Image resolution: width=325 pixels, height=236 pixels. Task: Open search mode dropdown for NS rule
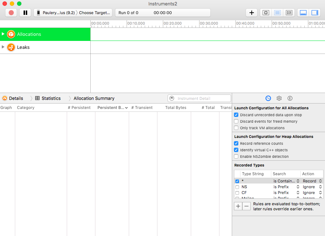(286, 187)
